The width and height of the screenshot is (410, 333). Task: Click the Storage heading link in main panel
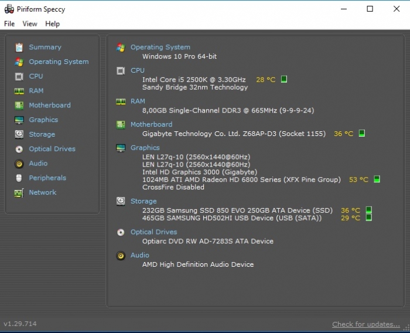click(143, 201)
